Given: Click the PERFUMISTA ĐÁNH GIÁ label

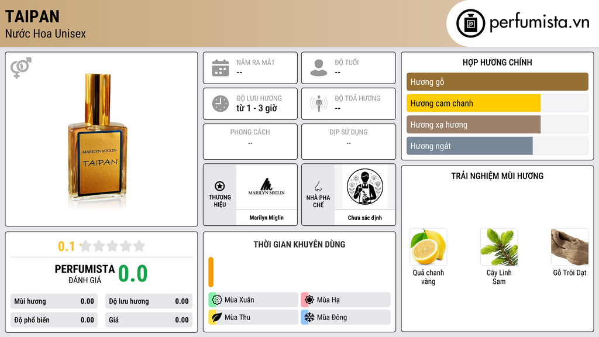Looking at the screenshot, I should [x=85, y=274].
